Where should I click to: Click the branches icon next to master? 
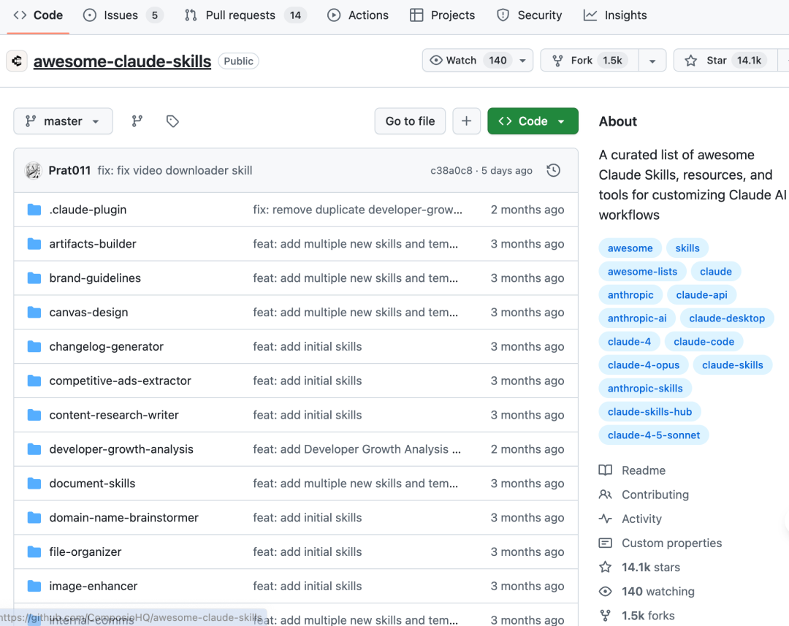137,121
